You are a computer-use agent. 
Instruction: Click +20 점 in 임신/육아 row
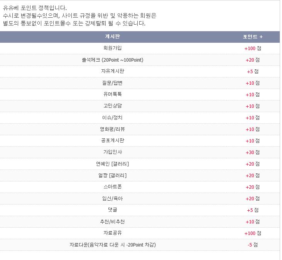[253, 199]
